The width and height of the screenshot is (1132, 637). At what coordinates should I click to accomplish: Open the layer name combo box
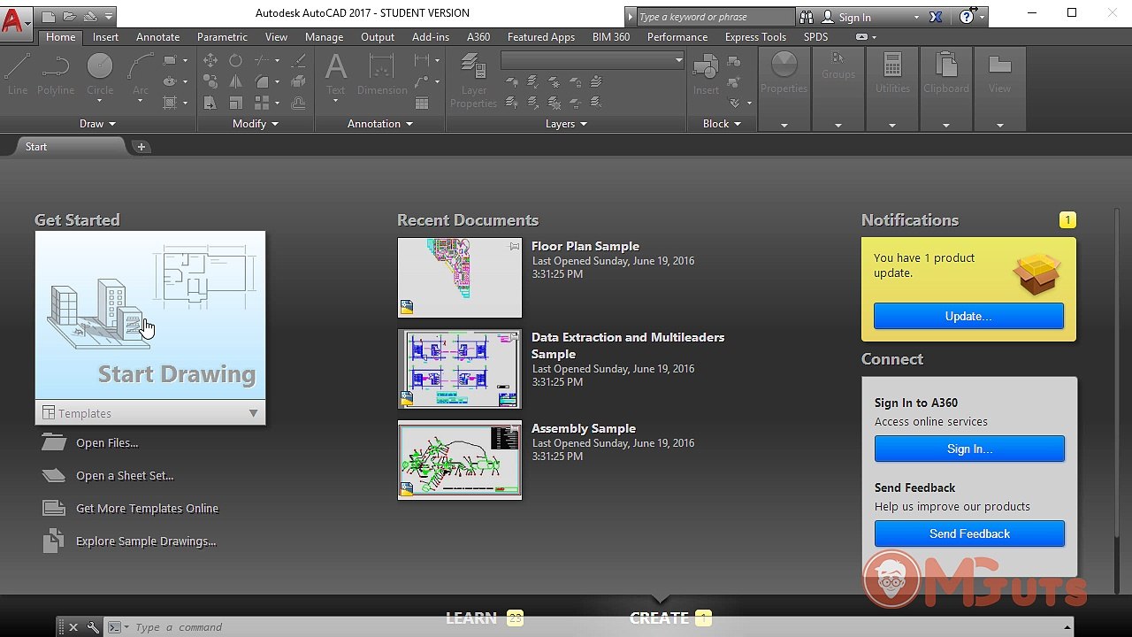tap(593, 59)
